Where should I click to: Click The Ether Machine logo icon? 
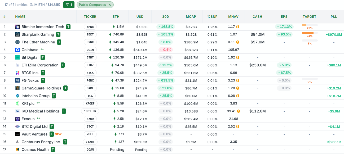coord(17,42)
